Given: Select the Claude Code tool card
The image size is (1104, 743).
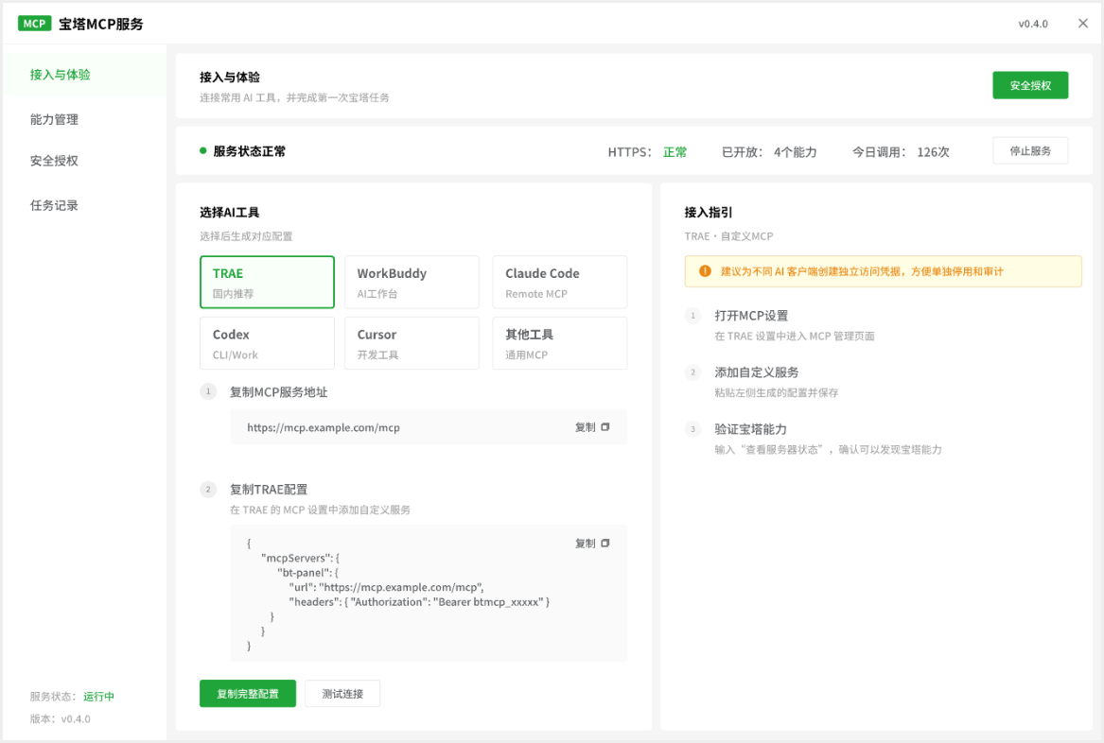Looking at the screenshot, I should pyautogui.click(x=560, y=282).
